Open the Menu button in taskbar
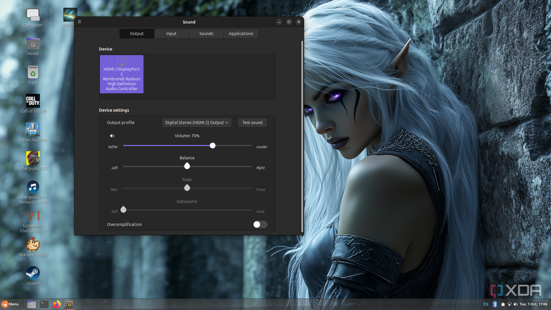Viewport: 551px width, 310px height. (10, 304)
